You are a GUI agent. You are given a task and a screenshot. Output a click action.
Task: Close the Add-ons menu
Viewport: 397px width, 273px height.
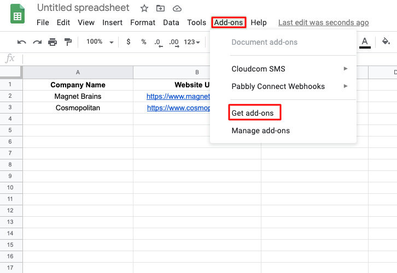point(229,22)
